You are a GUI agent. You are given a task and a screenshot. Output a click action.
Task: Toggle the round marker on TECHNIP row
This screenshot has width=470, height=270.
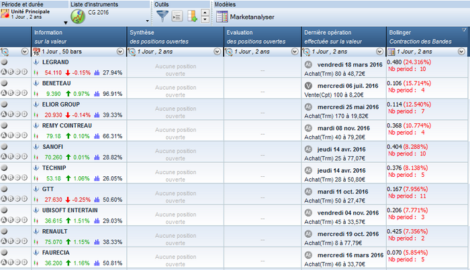click(4, 168)
